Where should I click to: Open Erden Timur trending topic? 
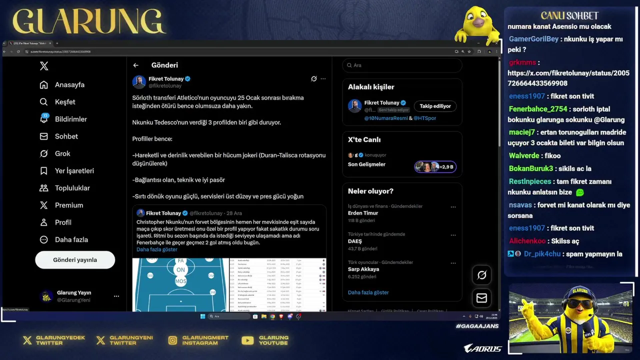363,213
